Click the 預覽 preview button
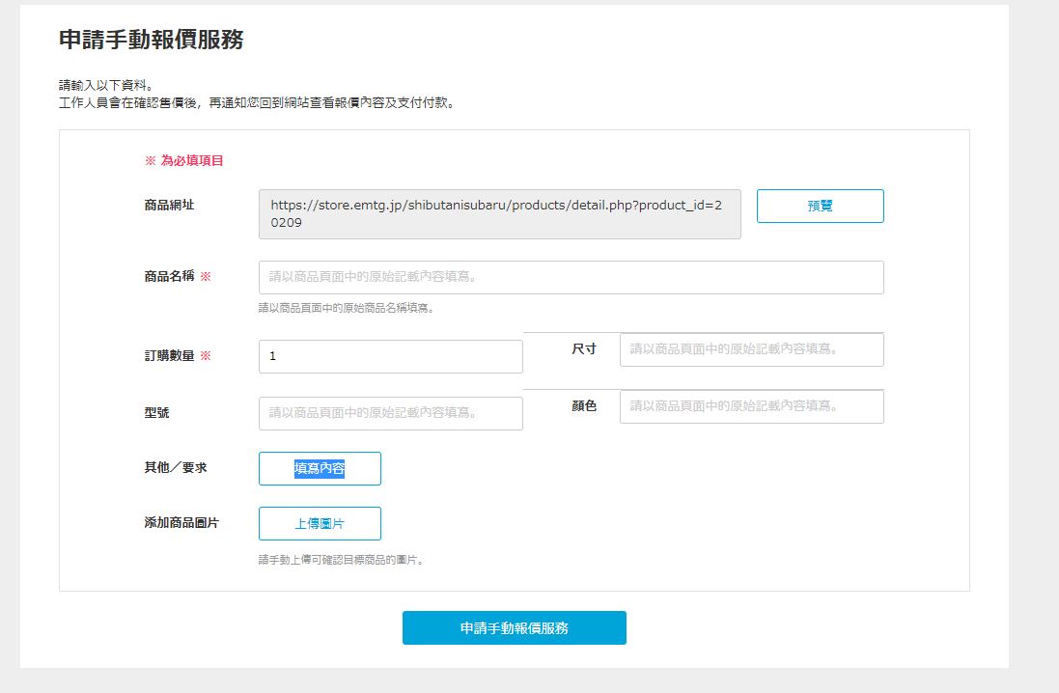This screenshot has height=693, width=1059. tap(820, 206)
